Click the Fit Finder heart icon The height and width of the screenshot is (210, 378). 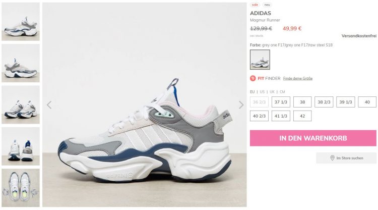click(x=253, y=78)
